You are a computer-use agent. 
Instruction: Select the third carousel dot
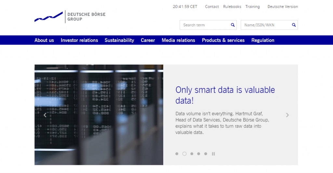[x=192, y=154]
